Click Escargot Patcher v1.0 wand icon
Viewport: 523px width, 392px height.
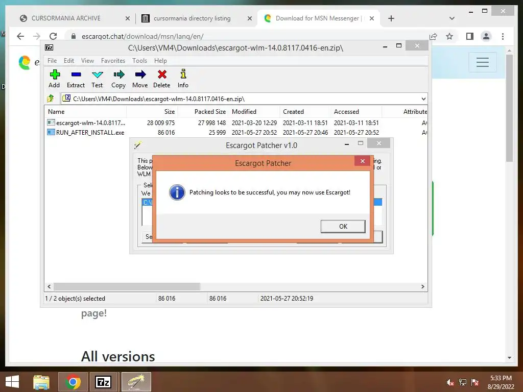138,144
